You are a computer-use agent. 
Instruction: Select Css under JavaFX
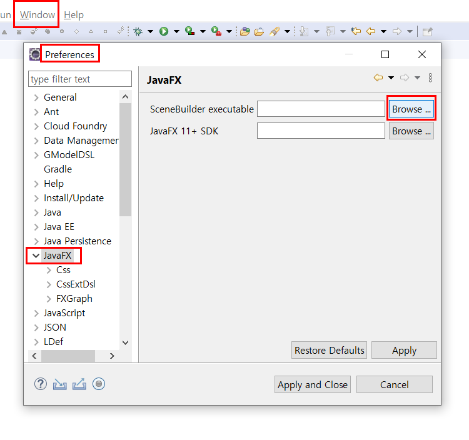tap(63, 270)
